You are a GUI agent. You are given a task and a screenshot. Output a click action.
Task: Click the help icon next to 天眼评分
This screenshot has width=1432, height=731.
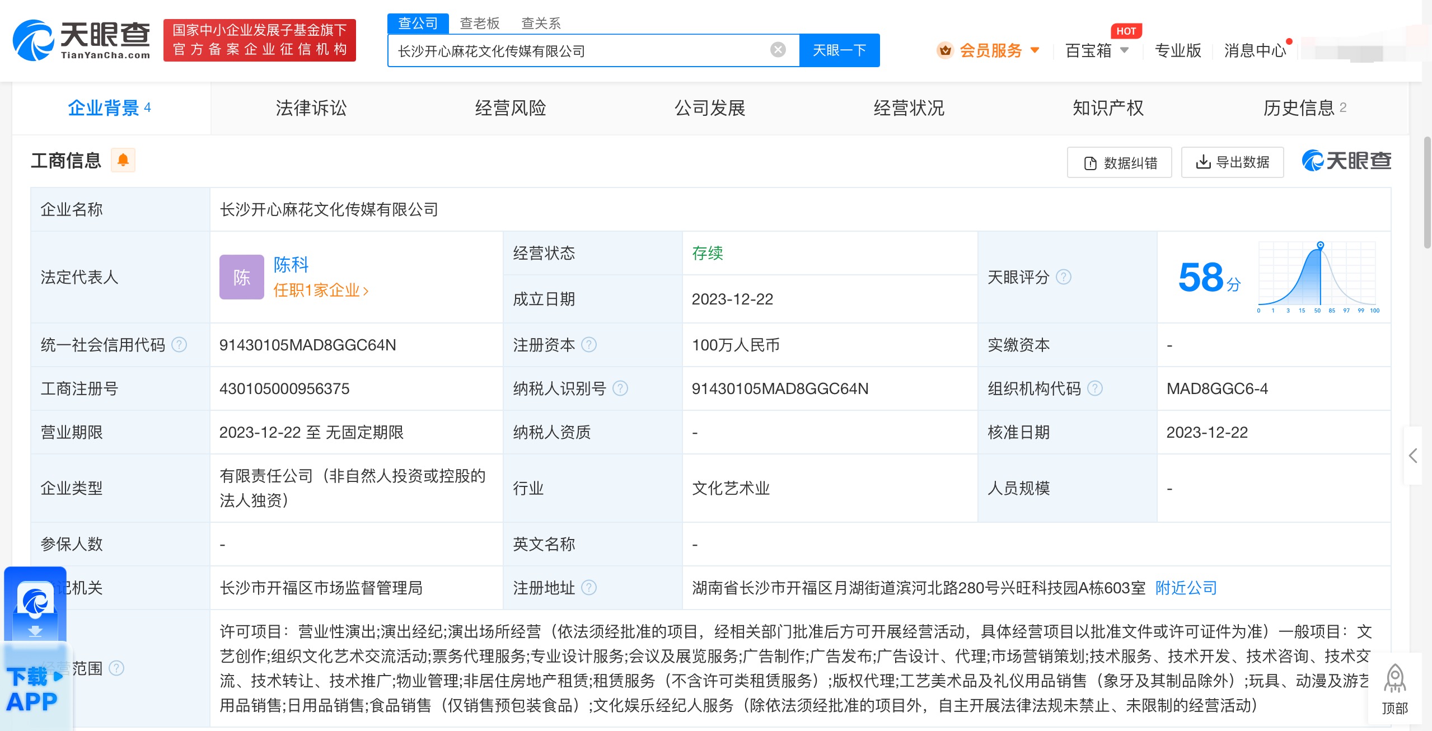pyautogui.click(x=1063, y=277)
